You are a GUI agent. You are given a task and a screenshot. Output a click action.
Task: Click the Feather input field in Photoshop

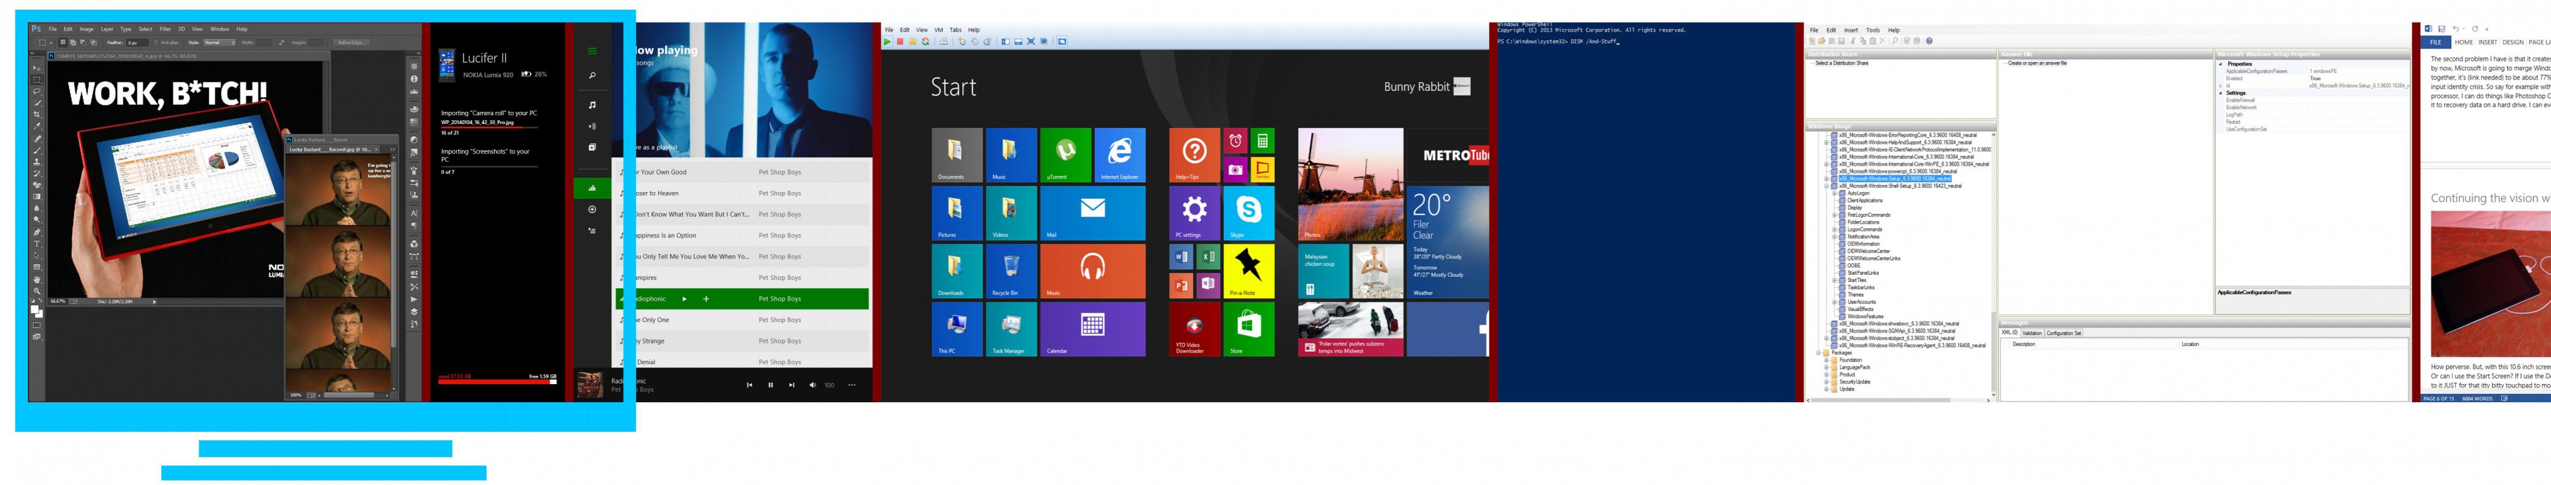click(138, 43)
